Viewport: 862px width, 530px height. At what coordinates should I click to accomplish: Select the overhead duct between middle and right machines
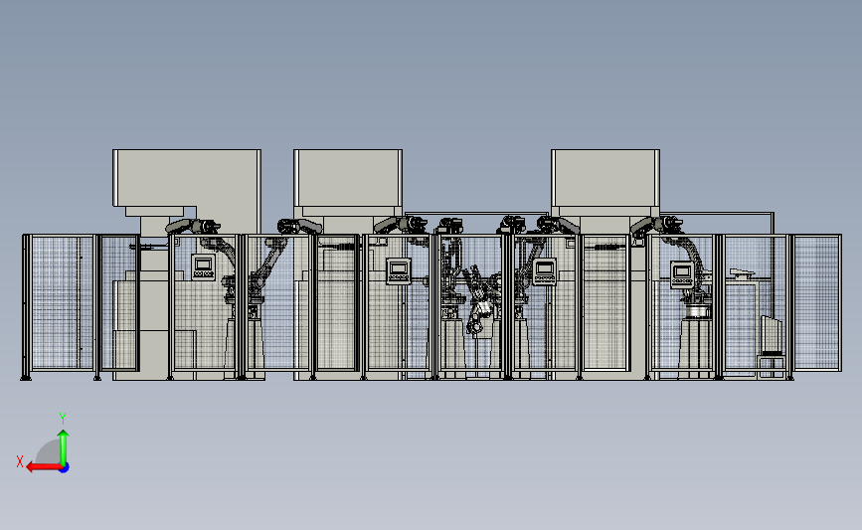[476, 214]
